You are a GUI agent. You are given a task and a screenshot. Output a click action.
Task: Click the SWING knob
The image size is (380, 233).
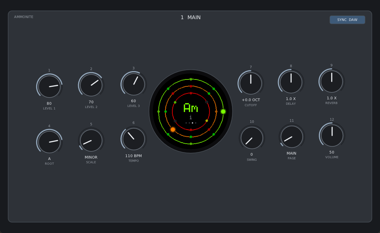(x=252, y=138)
